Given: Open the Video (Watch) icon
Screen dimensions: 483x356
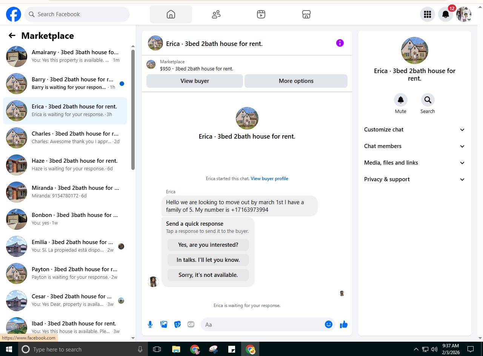Looking at the screenshot, I should pyautogui.click(x=261, y=14).
